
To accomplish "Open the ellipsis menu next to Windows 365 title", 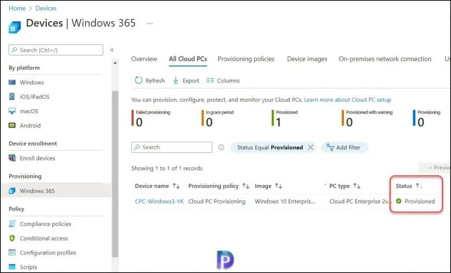I will pyautogui.click(x=150, y=23).
